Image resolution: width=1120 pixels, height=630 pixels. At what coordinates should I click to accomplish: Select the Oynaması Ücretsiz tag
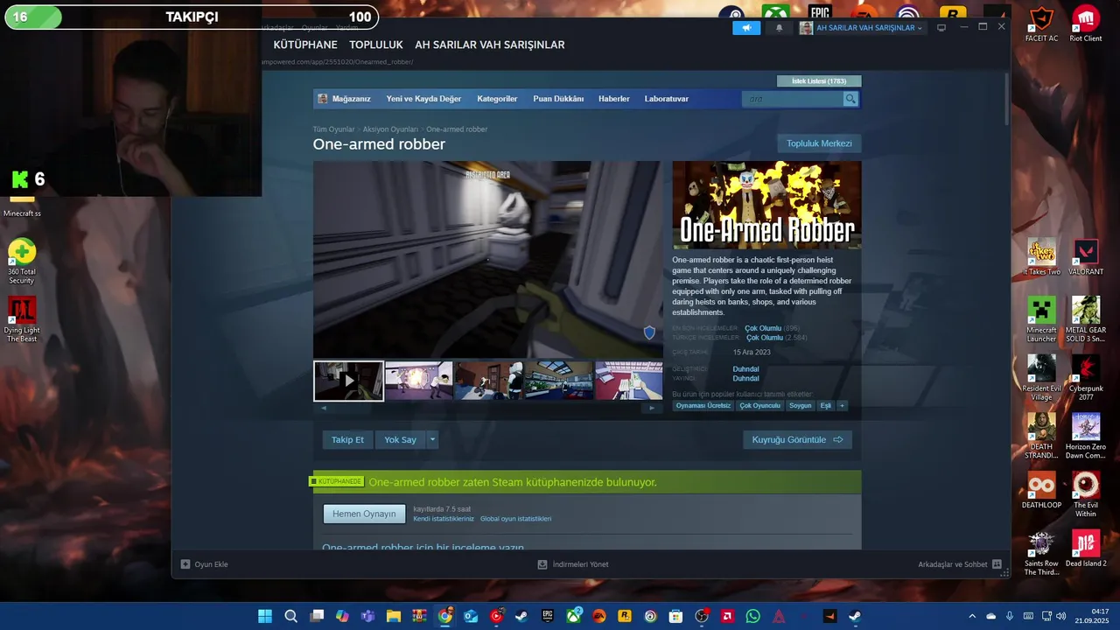[703, 406]
